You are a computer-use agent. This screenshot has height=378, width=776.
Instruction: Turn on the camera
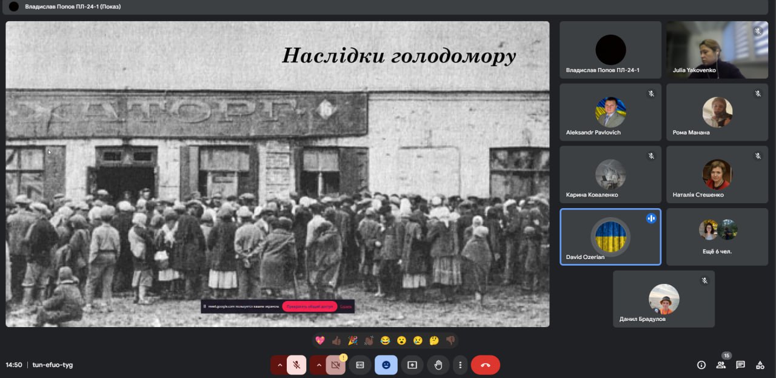point(335,365)
